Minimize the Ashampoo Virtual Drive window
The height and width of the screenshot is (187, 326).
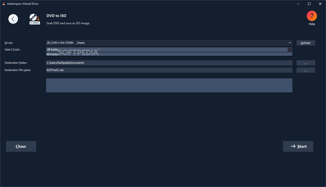pyautogui.click(x=298, y=4)
